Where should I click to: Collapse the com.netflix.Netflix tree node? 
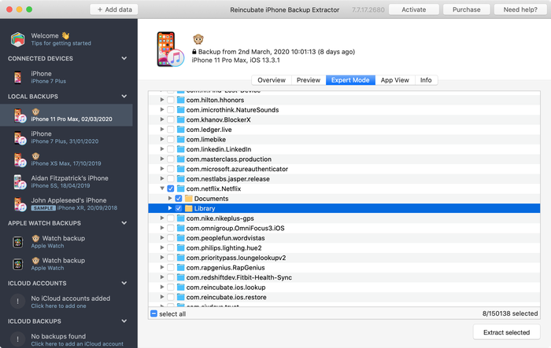pos(162,189)
